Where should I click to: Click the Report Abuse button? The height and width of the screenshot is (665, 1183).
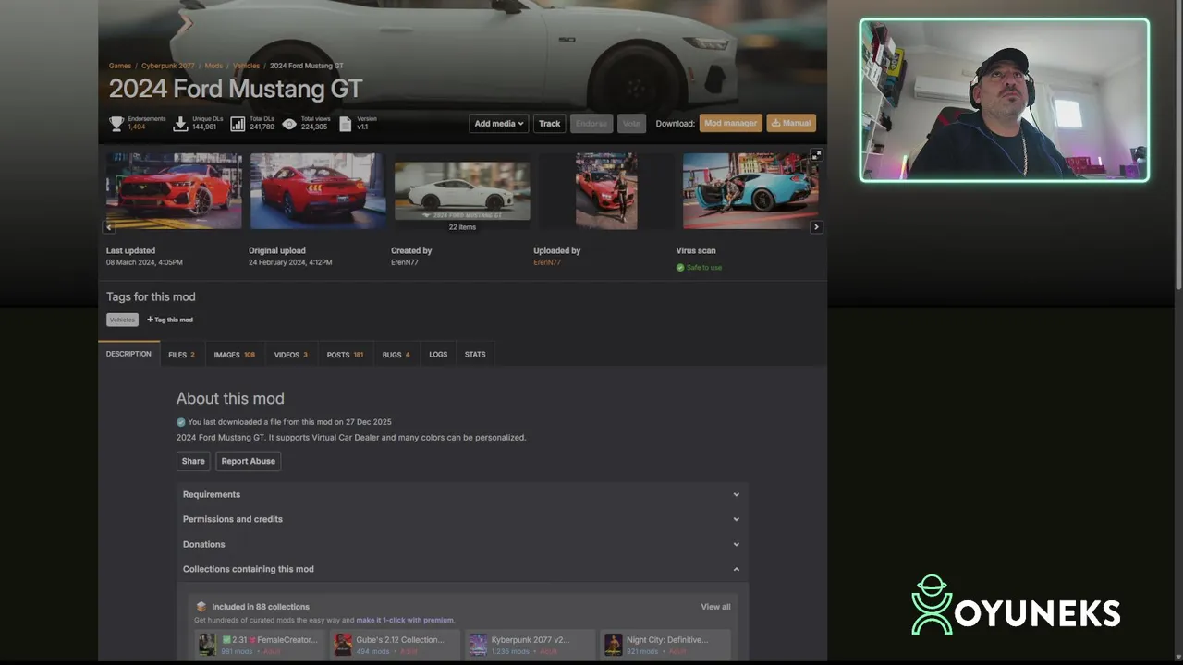[248, 461]
